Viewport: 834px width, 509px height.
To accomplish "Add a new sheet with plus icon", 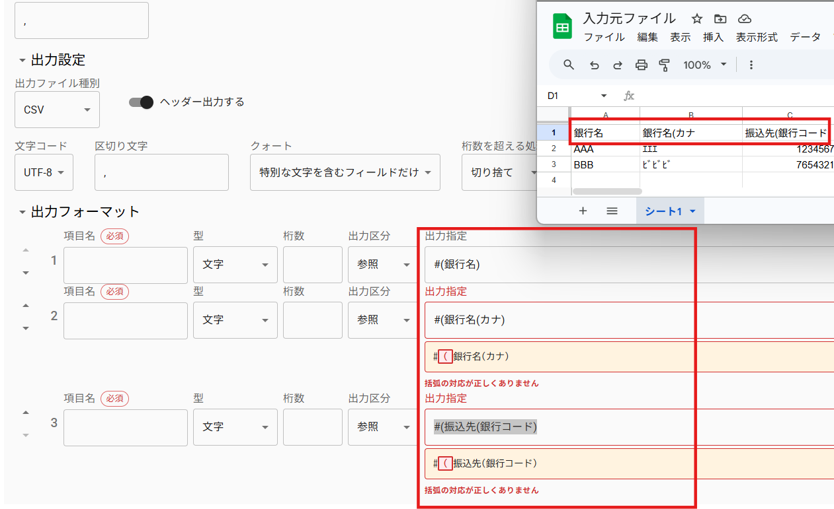I will [x=583, y=211].
